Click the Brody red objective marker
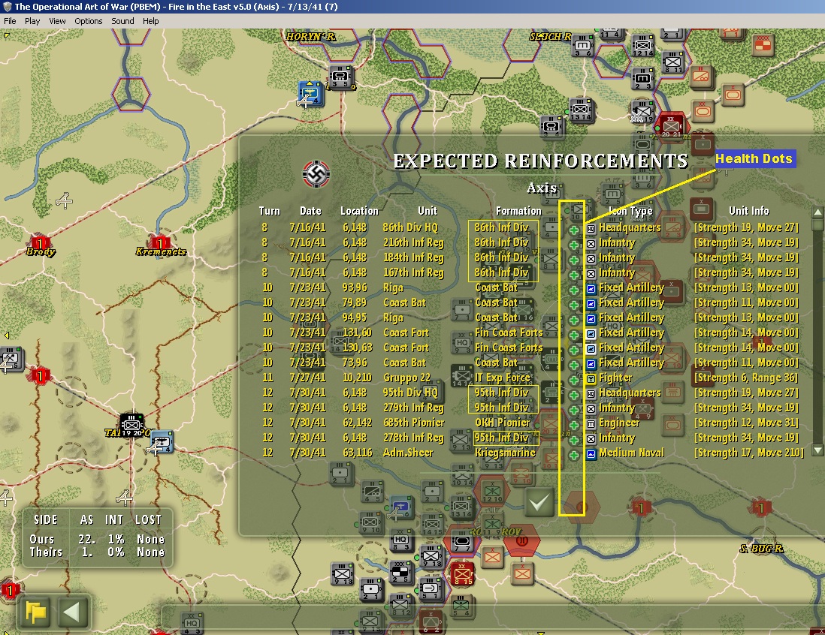Screen dimensions: 825x635 [x=40, y=243]
